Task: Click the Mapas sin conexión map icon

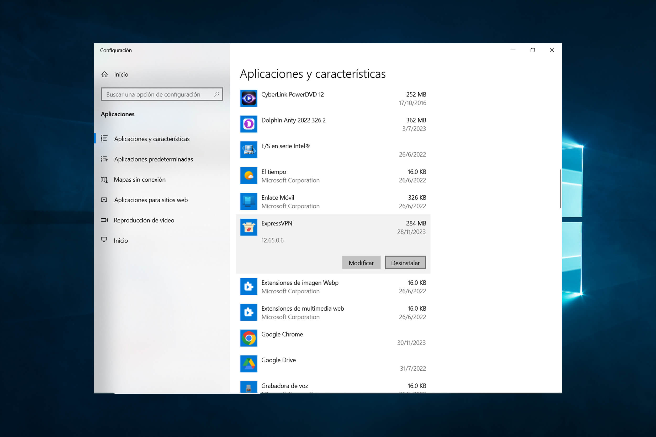Action: pos(104,180)
